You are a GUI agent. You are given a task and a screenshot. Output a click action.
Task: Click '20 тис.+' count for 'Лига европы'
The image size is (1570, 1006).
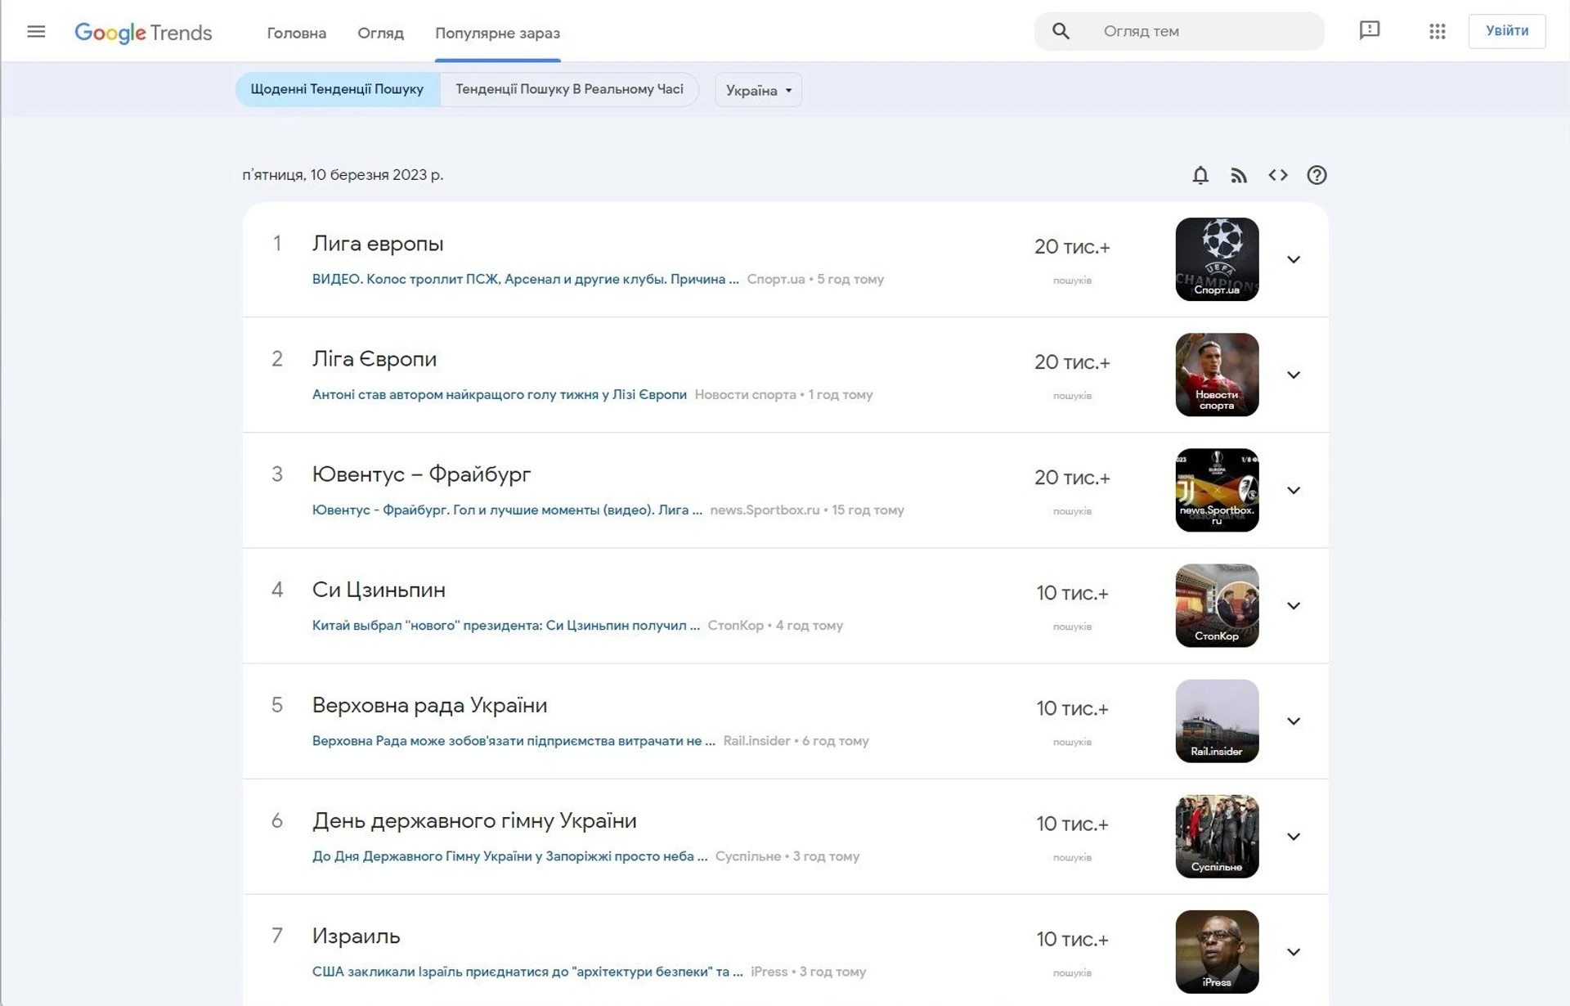coord(1072,247)
